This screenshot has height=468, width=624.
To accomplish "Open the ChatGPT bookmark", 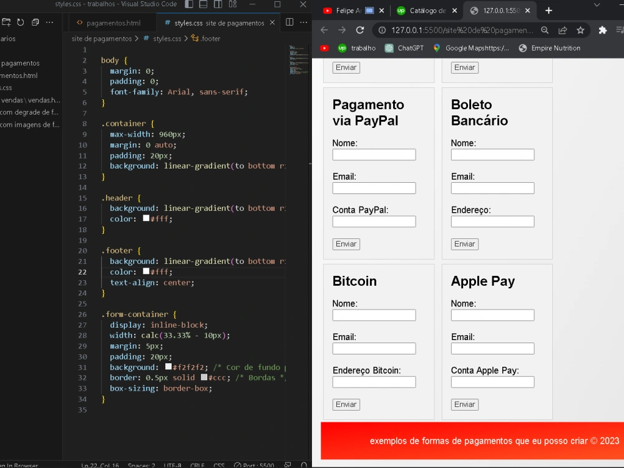I will pyautogui.click(x=404, y=48).
